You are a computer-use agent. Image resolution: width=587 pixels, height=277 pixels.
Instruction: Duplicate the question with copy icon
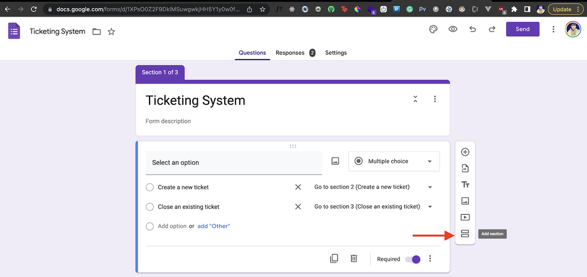coord(334,258)
